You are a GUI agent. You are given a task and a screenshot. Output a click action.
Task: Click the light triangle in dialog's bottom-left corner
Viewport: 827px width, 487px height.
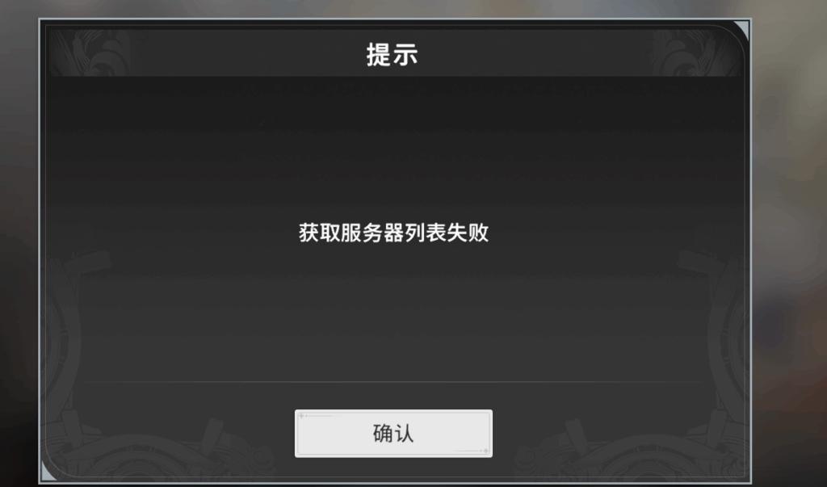tap(48, 472)
